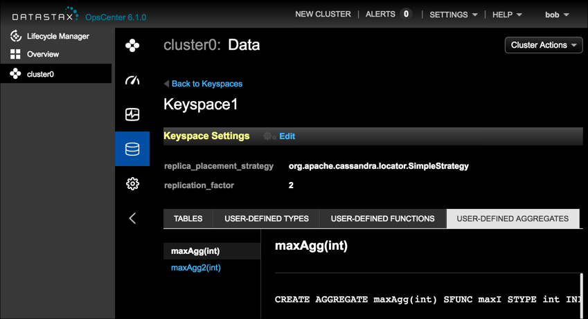Click the vertical scrollbar of the details pane
The height and width of the screenshot is (319, 588).
tap(581, 296)
